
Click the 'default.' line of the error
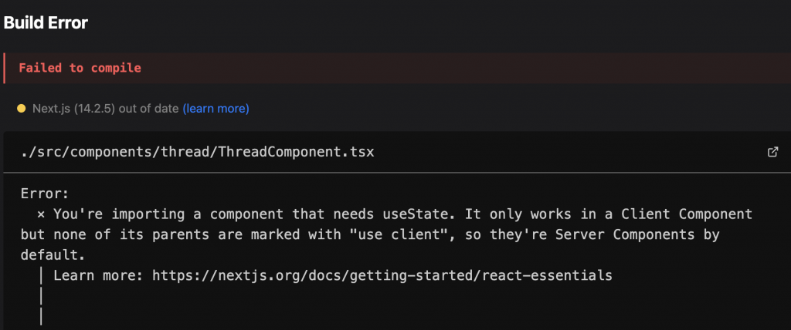tap(53, 255)
